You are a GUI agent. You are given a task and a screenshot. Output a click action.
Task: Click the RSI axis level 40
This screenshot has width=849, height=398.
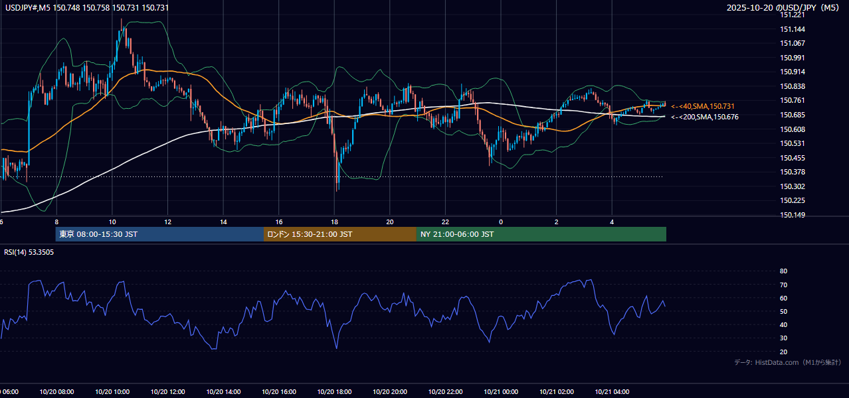(x=783, y=324)
